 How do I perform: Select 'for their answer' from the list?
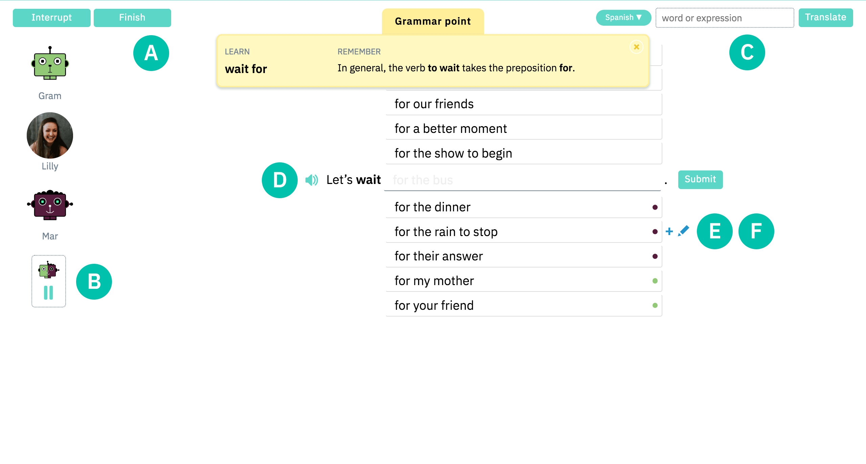click(522, 256)
